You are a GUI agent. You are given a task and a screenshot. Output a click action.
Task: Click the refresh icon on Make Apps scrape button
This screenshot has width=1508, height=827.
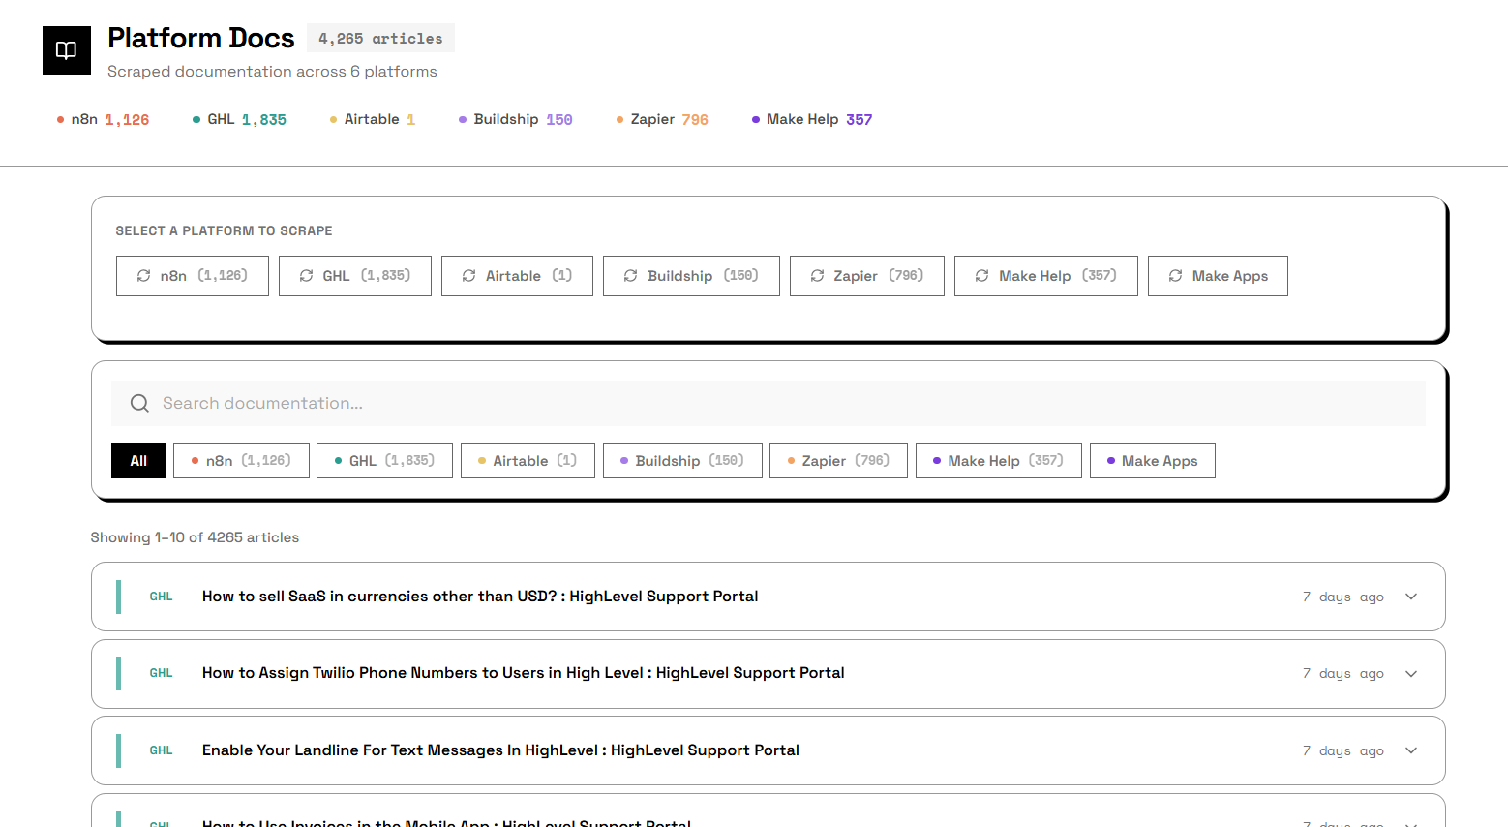pyautogui.click(x=1175, y=276)
